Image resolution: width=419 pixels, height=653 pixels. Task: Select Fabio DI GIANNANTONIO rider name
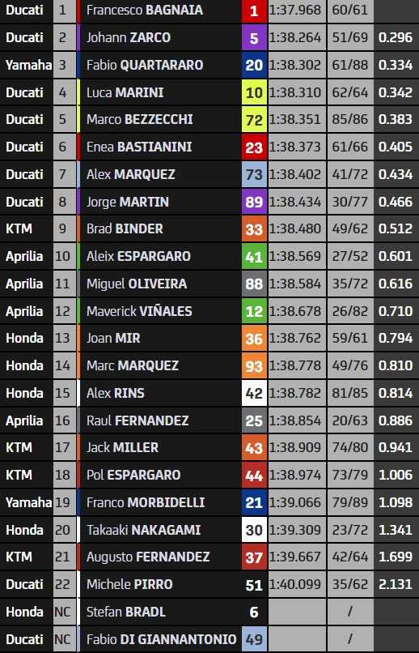point(161,639)
